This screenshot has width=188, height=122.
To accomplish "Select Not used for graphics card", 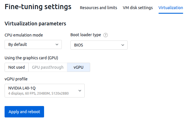I will pyautogui.click(x=17, y=67).
